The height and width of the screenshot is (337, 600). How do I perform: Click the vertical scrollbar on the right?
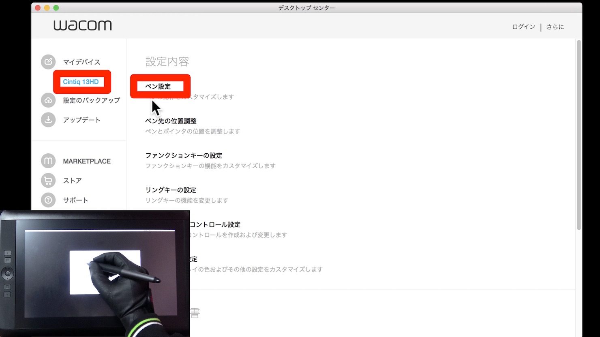pyautogui.click(x=579, y=136)
